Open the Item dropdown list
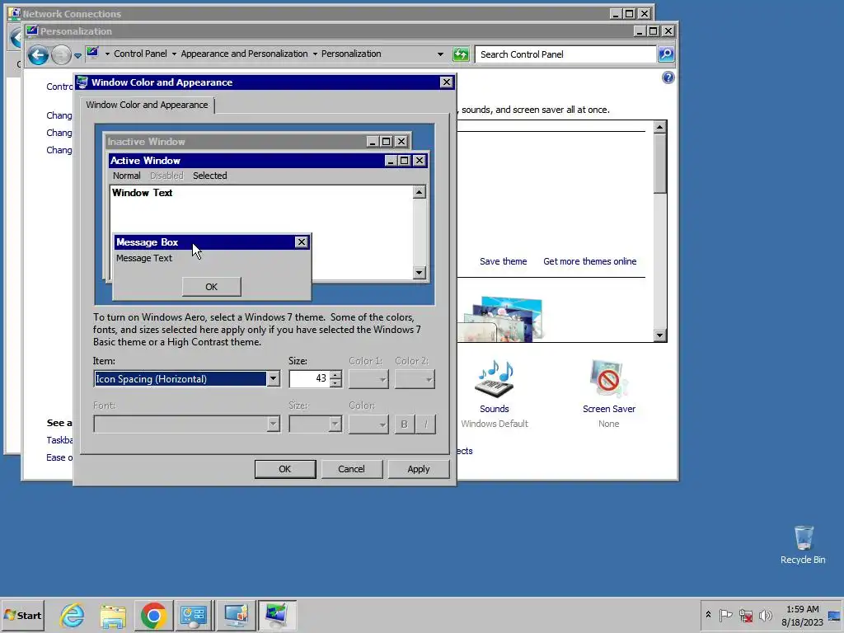This screenshot has height=633, width=844. click(273, 379)
